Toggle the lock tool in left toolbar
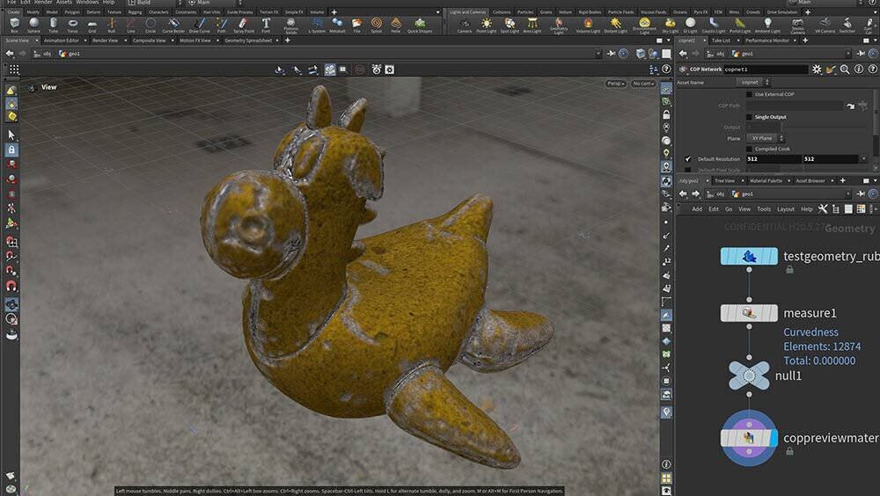This screenshot has width=880, height=496. click(11, 150)
